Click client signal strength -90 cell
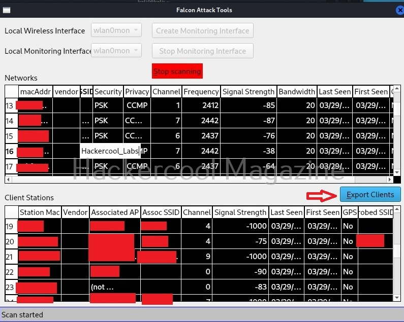Image resolution: width=404 pixels, height=322 pixels. (x=240, y=272)
